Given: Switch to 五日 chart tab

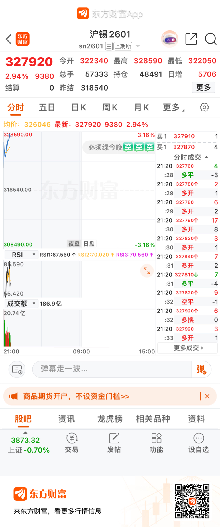Looking at the screenshot, I should click(x=47, y=107).
